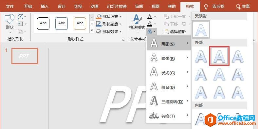Open the 发光(G) glow submenu
The height and width of the screenshot is (129, 258).
[169, 72]
